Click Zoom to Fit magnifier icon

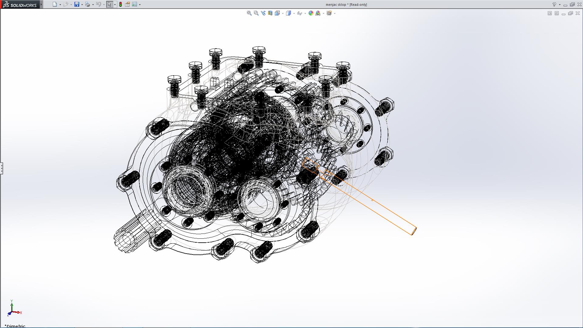[x=249, y=13]
